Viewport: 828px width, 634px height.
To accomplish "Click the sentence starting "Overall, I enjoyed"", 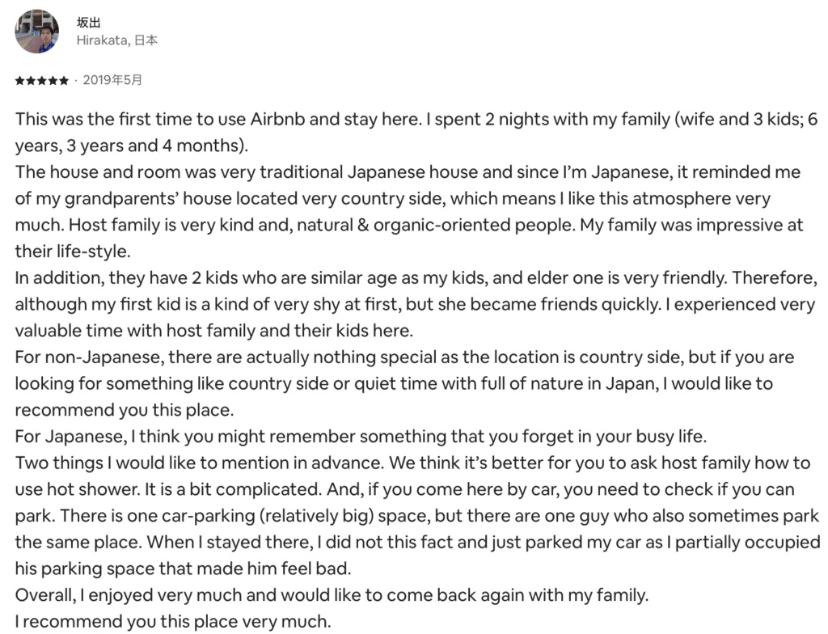I will pos(332,595).
